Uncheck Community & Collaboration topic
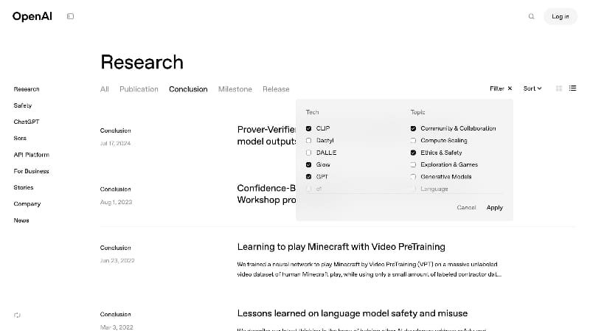 [413, 128]
